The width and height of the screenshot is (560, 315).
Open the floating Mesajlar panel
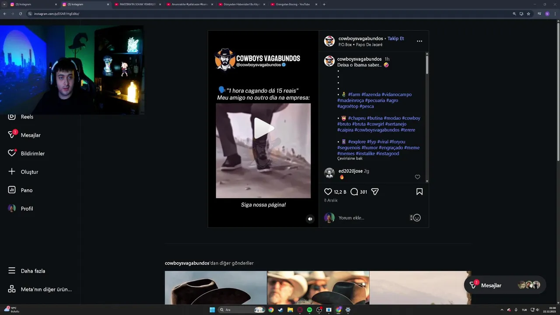coord(505,285)
